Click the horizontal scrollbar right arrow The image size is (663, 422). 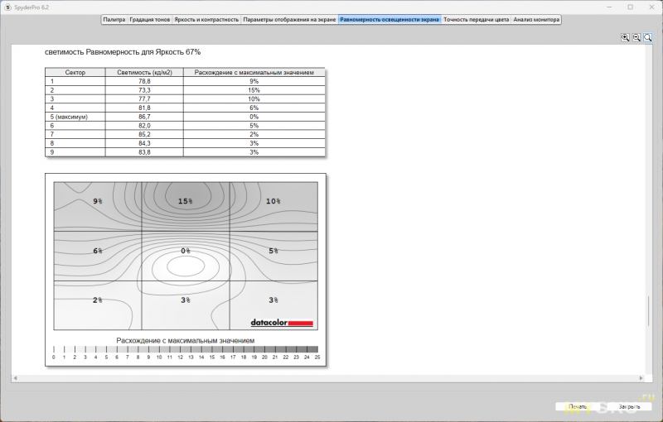click(x=640, y=377)
